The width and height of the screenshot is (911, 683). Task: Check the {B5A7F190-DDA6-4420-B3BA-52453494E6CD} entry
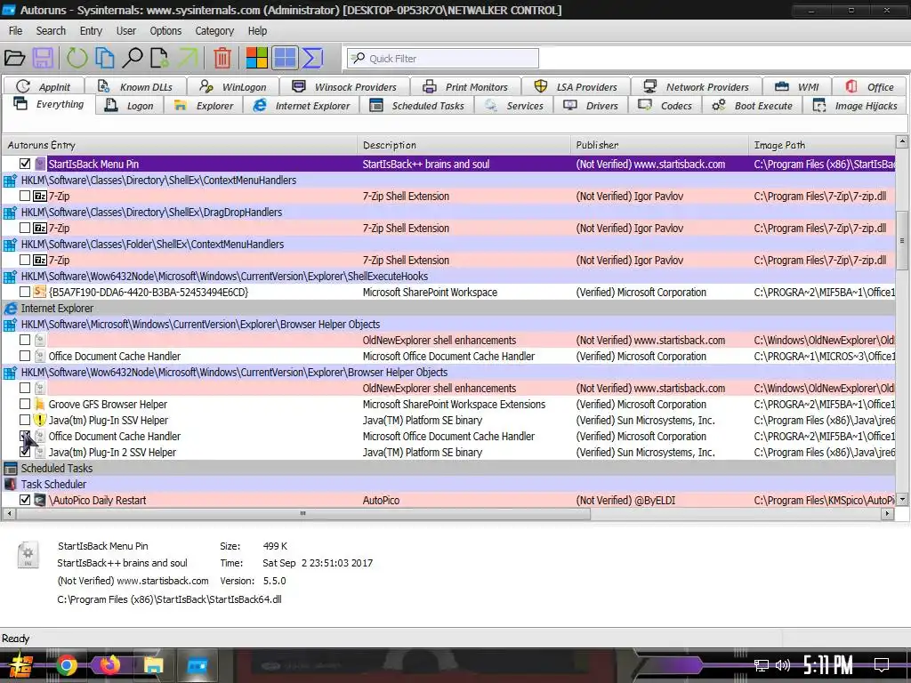[x=25, y=292]
